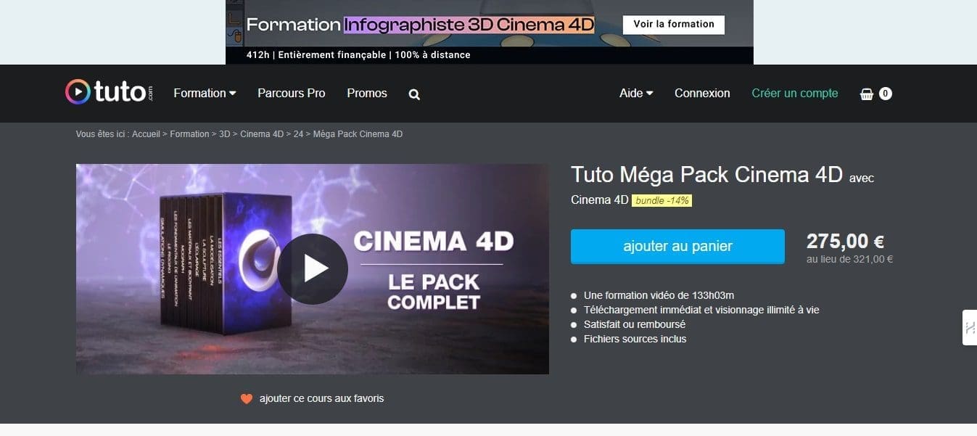
Task: Click ajouter au panier button
Action: (677, 246)
